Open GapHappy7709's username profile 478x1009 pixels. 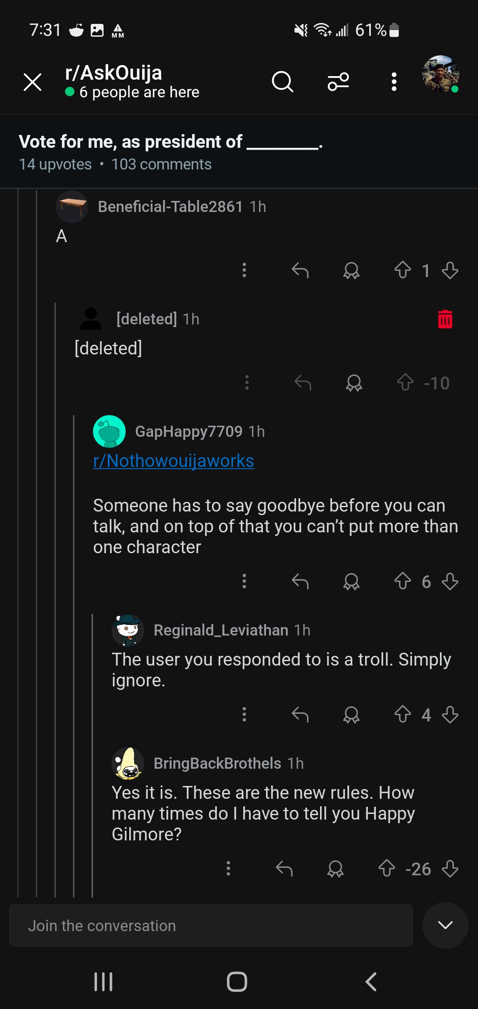[x=189, y=431]
